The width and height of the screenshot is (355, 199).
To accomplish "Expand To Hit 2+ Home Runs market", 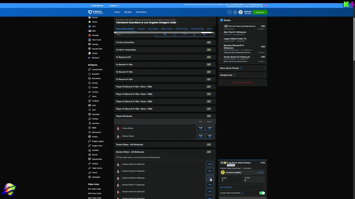I will pos(165,50).
